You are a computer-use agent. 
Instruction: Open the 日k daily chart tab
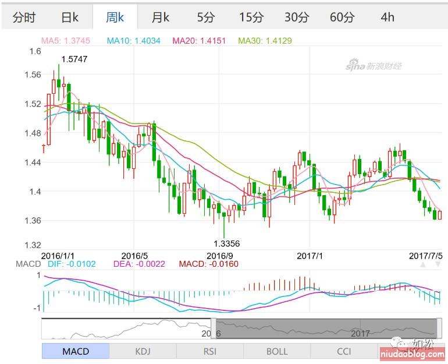pos(69,17)
